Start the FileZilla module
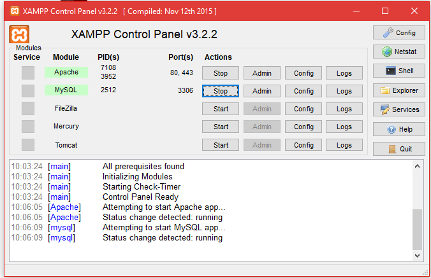Image resolution: width=431 pixels, height=278 pixels. [x=221, y=109]
